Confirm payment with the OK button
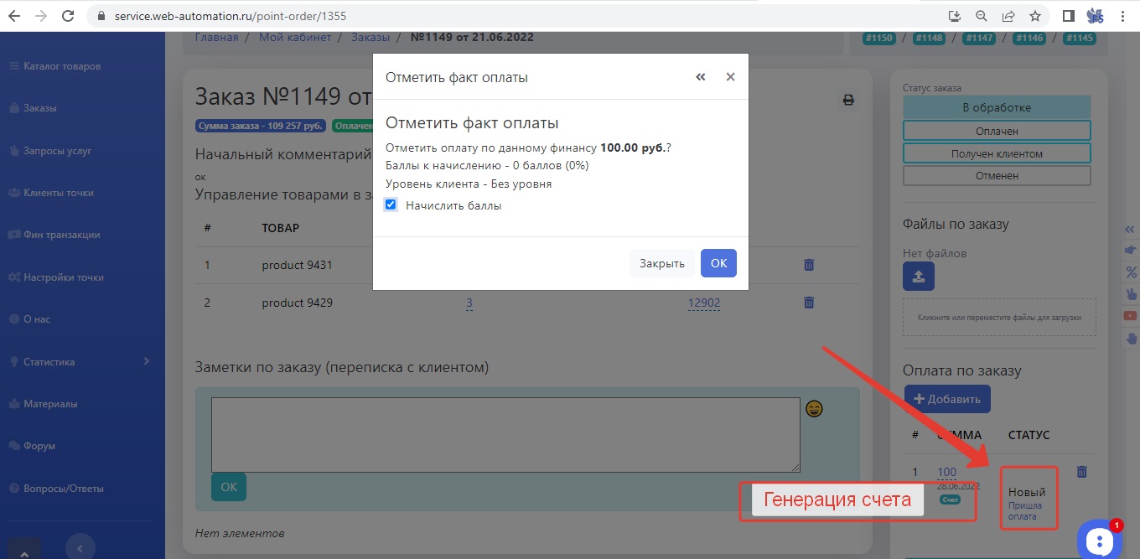The image size is (1140, 559). 718,263
